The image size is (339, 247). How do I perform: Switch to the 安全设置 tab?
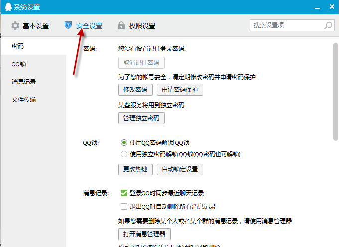[83, 26]
